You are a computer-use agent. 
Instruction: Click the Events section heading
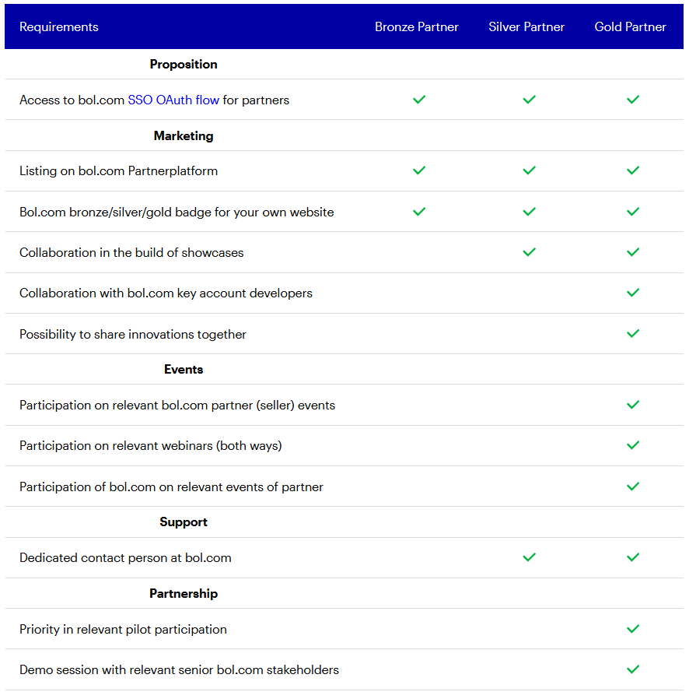(184, 369)
